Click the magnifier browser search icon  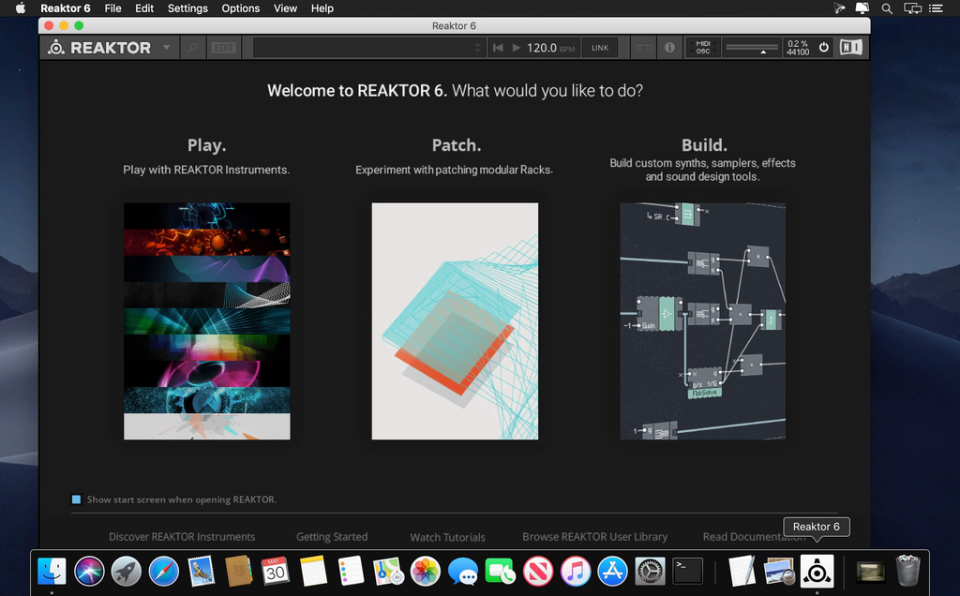point(194,48)
